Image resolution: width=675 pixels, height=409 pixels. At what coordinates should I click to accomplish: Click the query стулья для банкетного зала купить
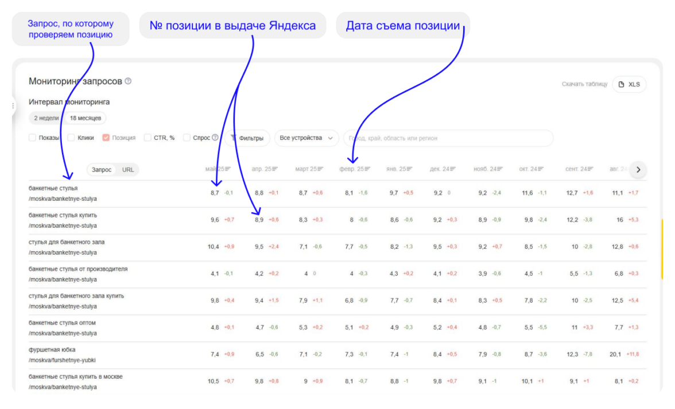pyautogui.click(x=76, y=296)
